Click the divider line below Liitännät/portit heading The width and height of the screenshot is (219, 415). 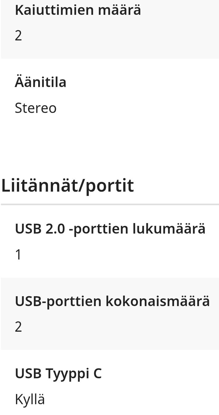pyautogui.click(x=110, y=204)
